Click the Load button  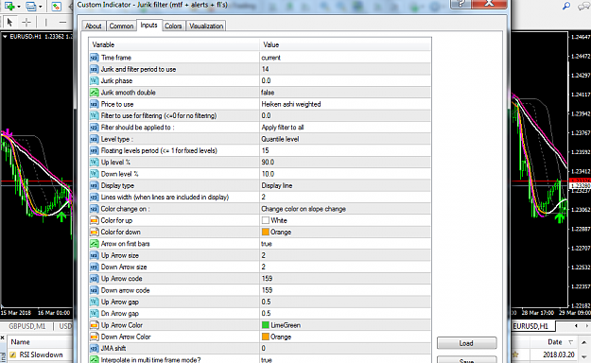[x=466, y=343]
